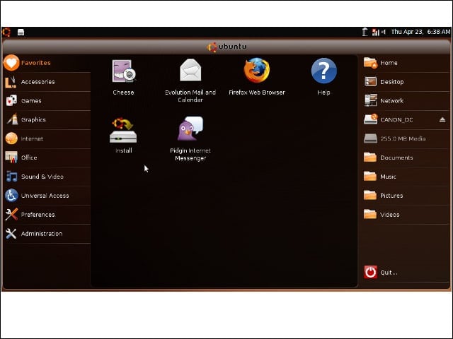Image resolution: width=453 pixels, height=339 pixels.
Task: Click the 255.0 MB Media drive icon
Action: 371,138
